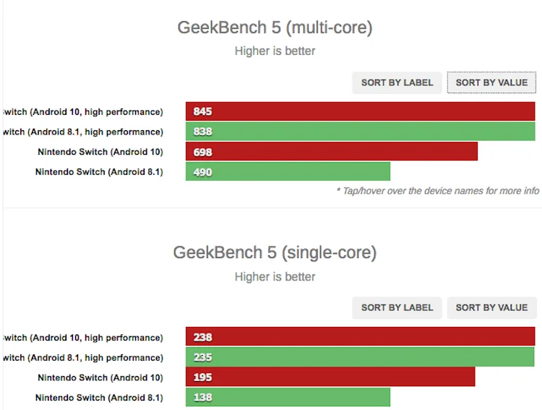This screenshot has height=410, width=542.
Task: Click Android 10 high performance label in single-core chart
Action: coord(83,338)
